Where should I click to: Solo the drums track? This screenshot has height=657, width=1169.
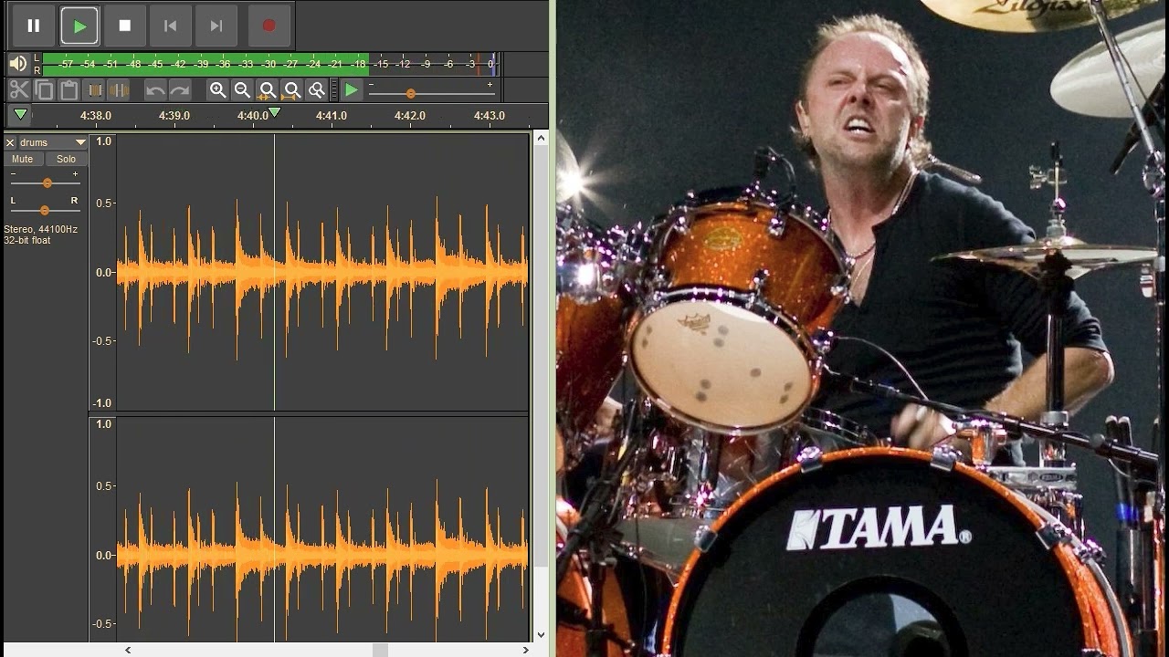[66, 159]
